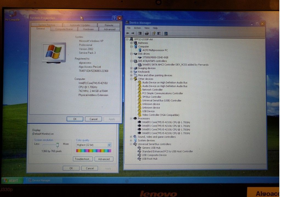This screenshot has width=281, height=197.
Task: Click the help question mark in System Properties
Action: pyautogui.click(x=114, y=18)
